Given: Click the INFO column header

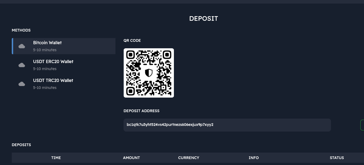Looking at the screenshot, I should [x=254, y=158].
